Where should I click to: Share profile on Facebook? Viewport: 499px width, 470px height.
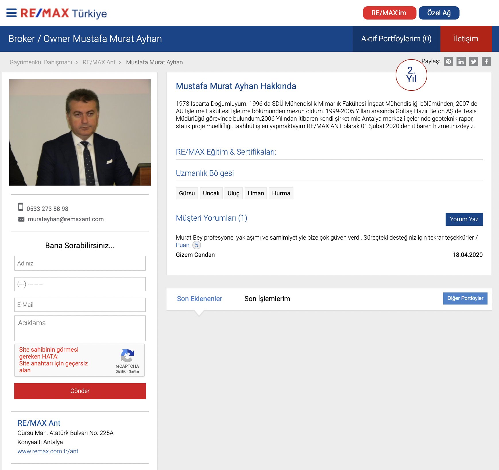(486, 61)
